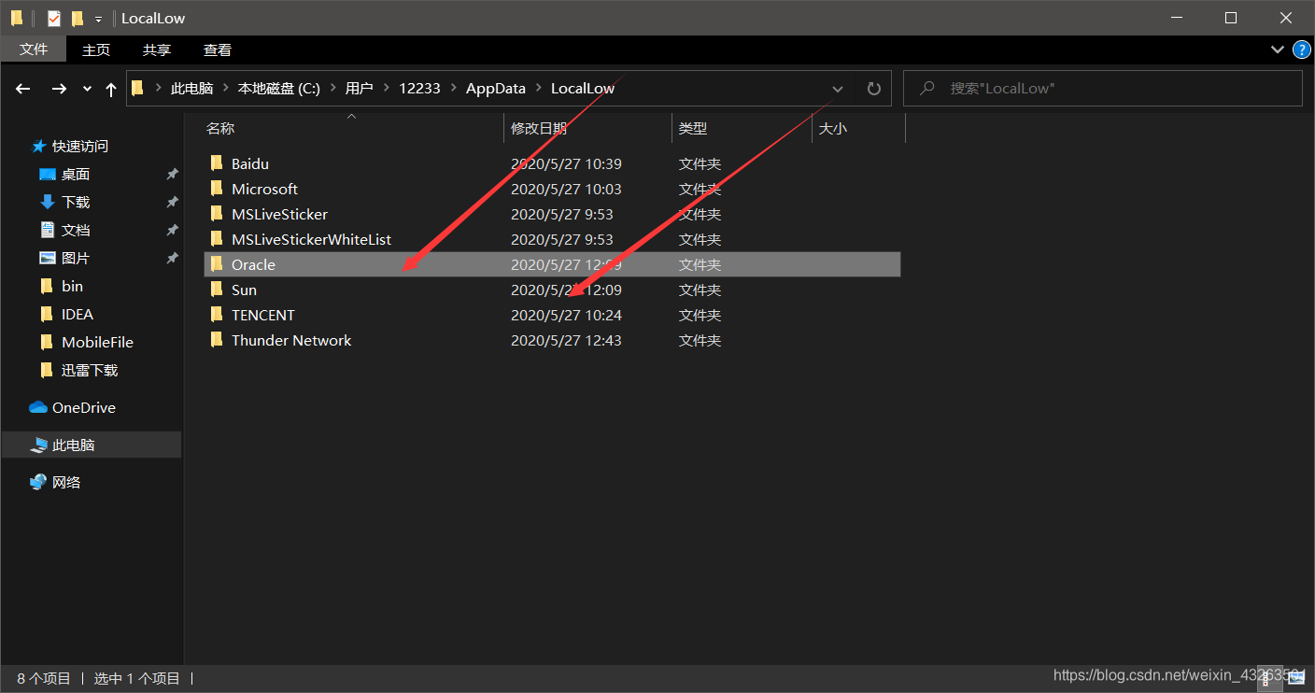The image size is (1315, 693).
Task: Select the Microsoft folder icon
Action: click(x=217, y=189)
